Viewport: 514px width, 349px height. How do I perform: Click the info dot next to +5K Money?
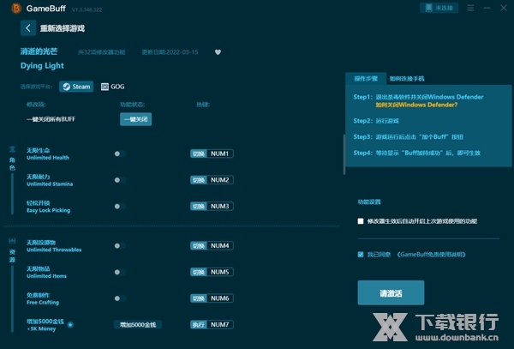click(x=69, y=324)
